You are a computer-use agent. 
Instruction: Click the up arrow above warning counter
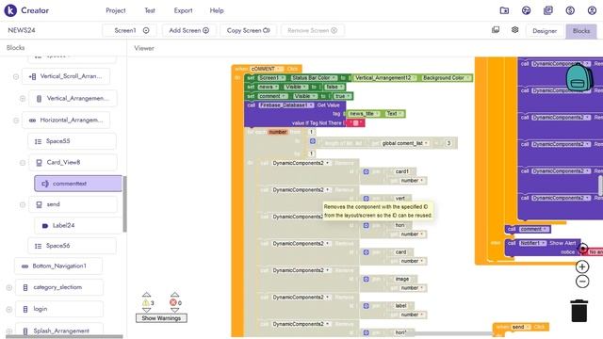point(146,295)
